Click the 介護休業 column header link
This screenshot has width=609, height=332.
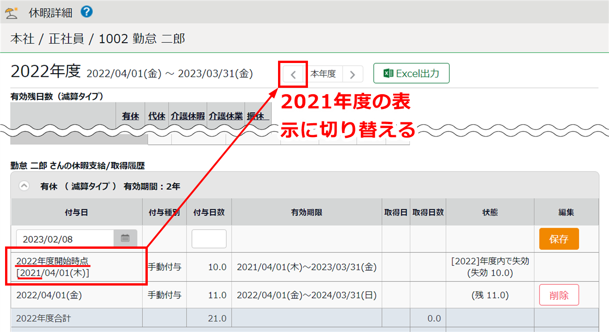(x=226, y=117)
